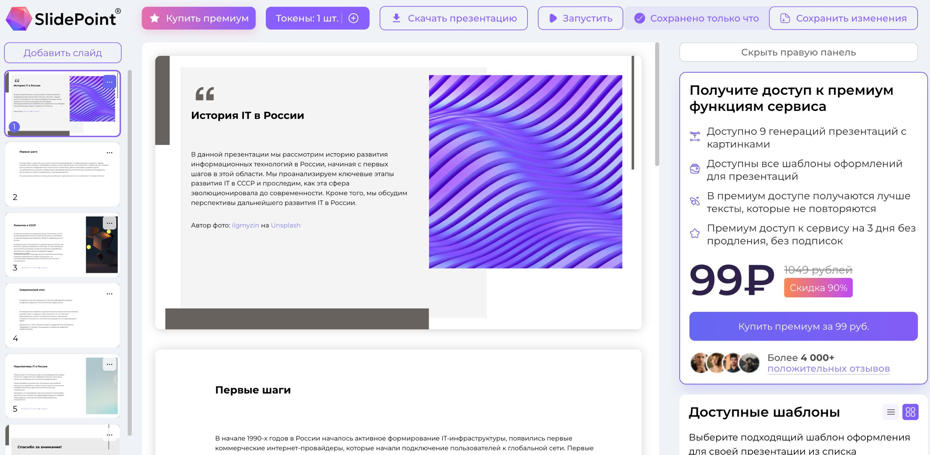Open the three-dot menu on slide 3
Image resolution: width=930 pixels, height=455 pixels.
click(x=109, y=223)
